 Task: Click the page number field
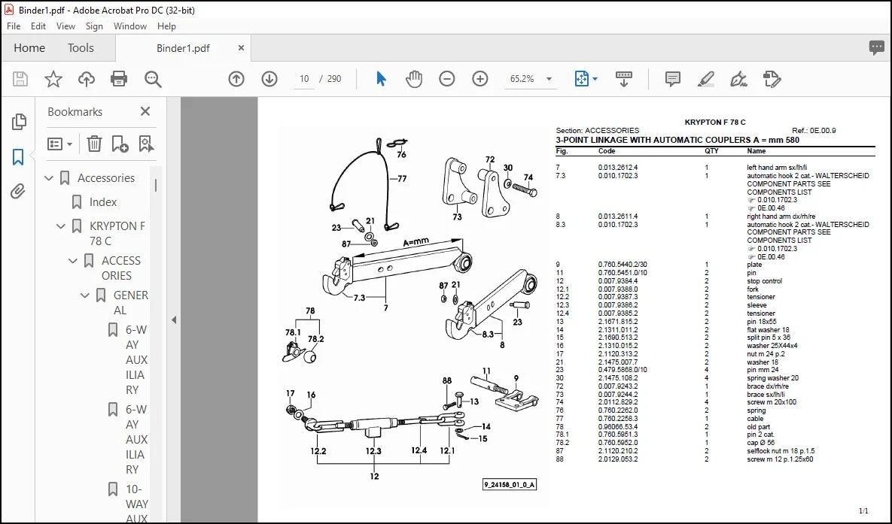[x=304, y=79]
